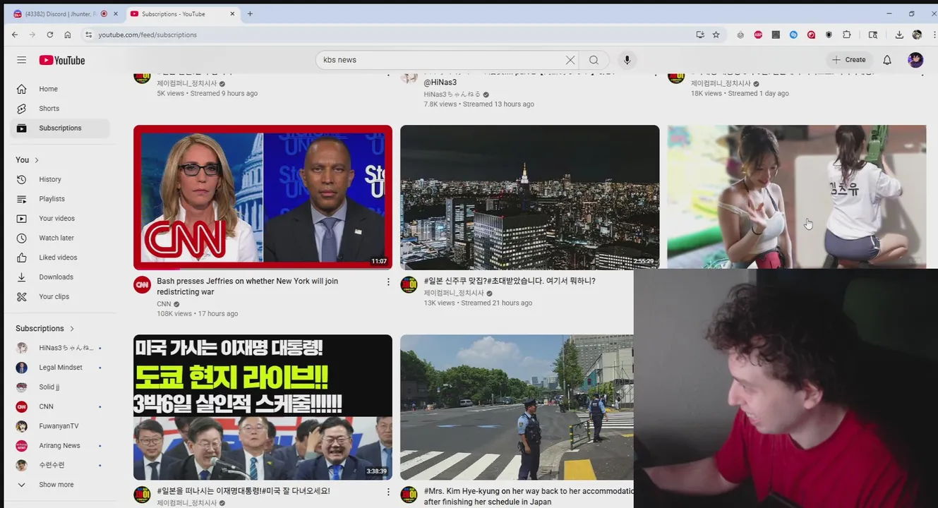Open the '#일본을 떠나시는 이재명대통령' video title
The image size is (938, 508).
click(243, 491)
